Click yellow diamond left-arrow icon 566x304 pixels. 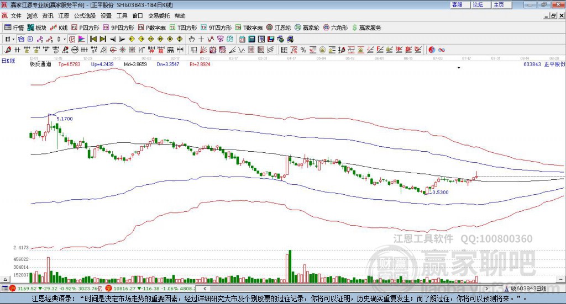pyautogui.click(x=132, y=39)
